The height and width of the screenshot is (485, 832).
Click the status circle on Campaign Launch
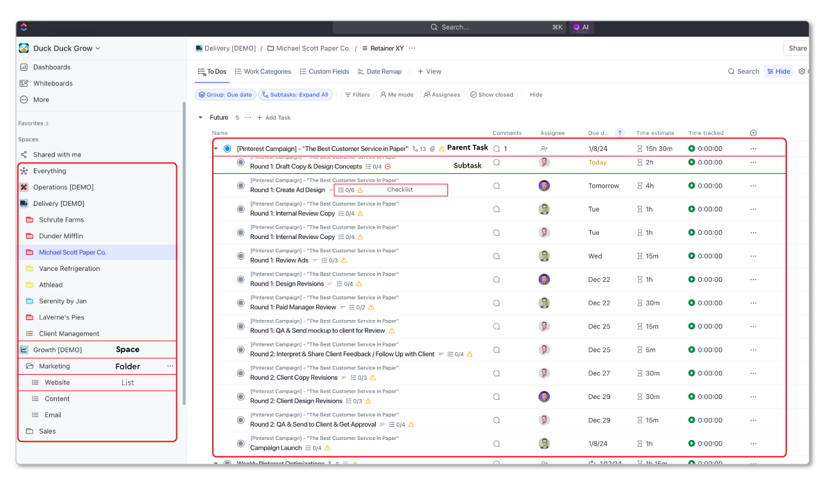point(240,443)
